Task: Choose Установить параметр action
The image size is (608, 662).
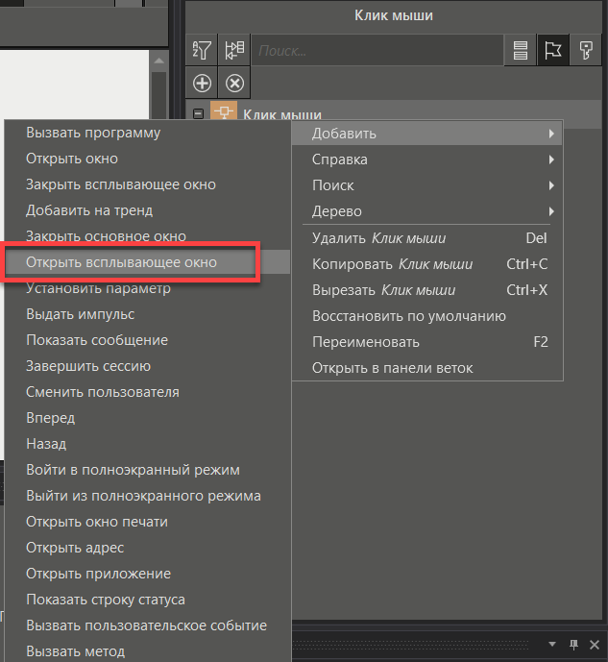Action: 98,288
